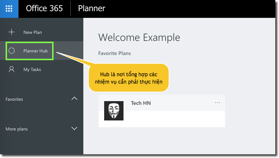Viewport: 279px width, 158px height.
Task: Open the Office 365 app launcher waffle
Action: coord(9,9)
